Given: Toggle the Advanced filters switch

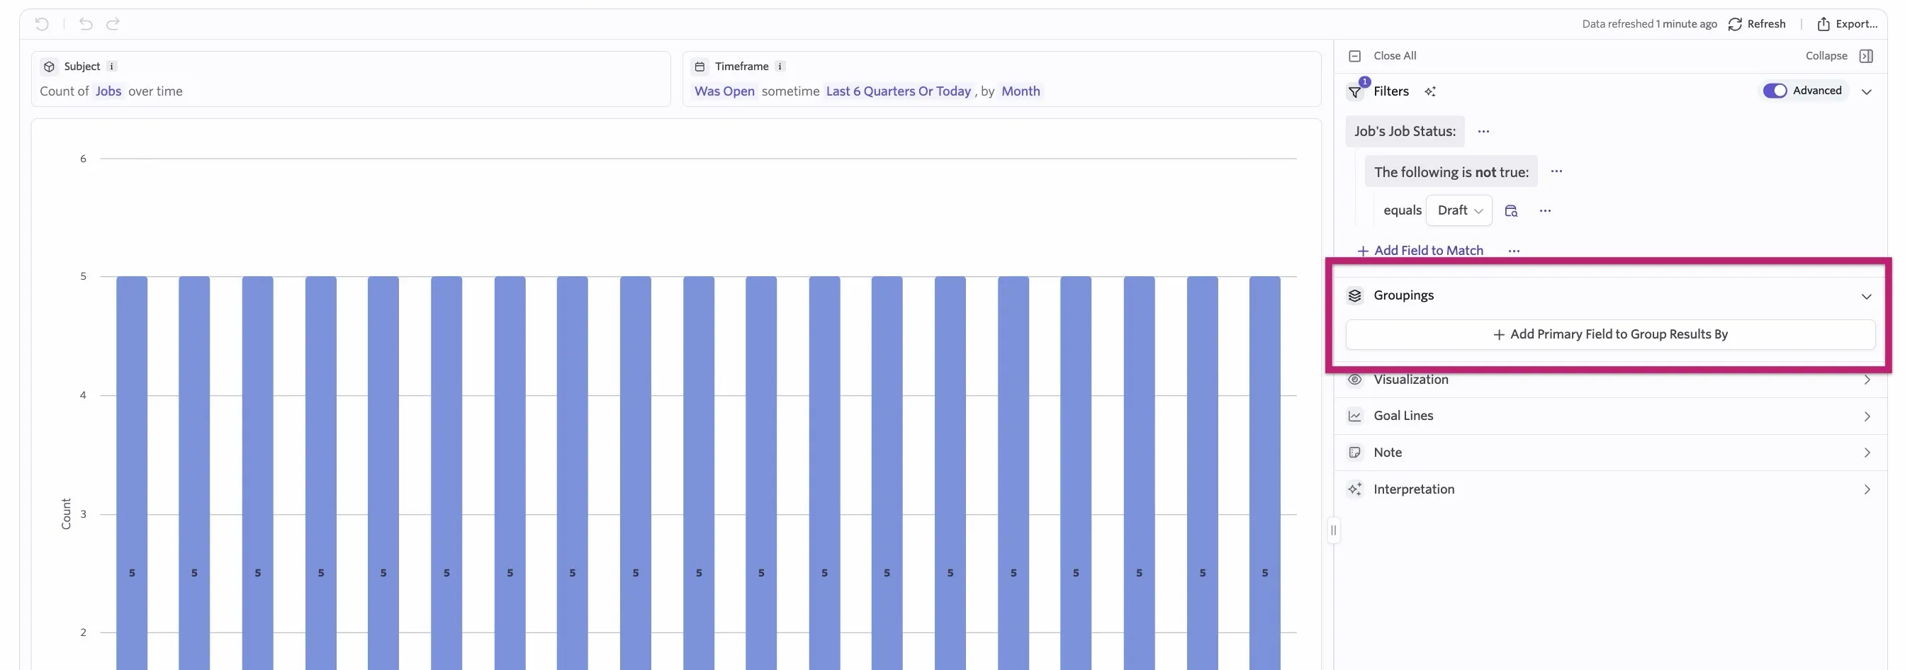Looking at the screenshot, I should [x=1775, y=91].
